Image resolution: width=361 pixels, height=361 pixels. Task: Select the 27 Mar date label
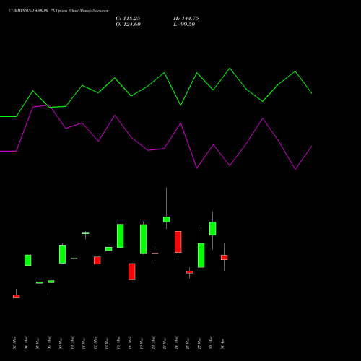pos(199,343)
